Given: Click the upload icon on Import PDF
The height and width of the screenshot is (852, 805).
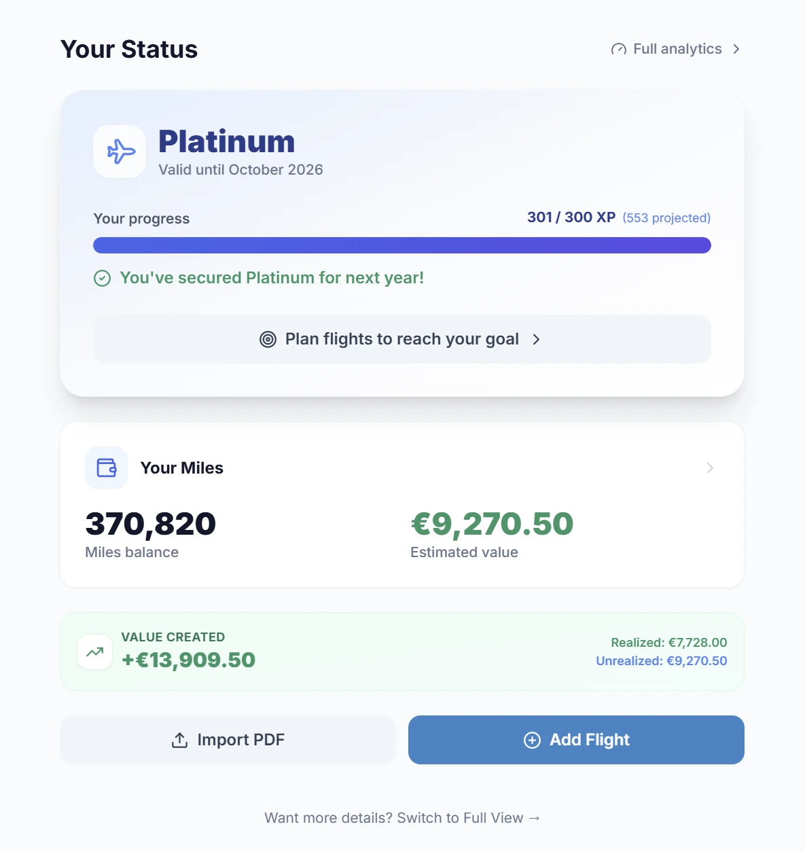Looking at the screenshot, I should click(x=179, y=741).
